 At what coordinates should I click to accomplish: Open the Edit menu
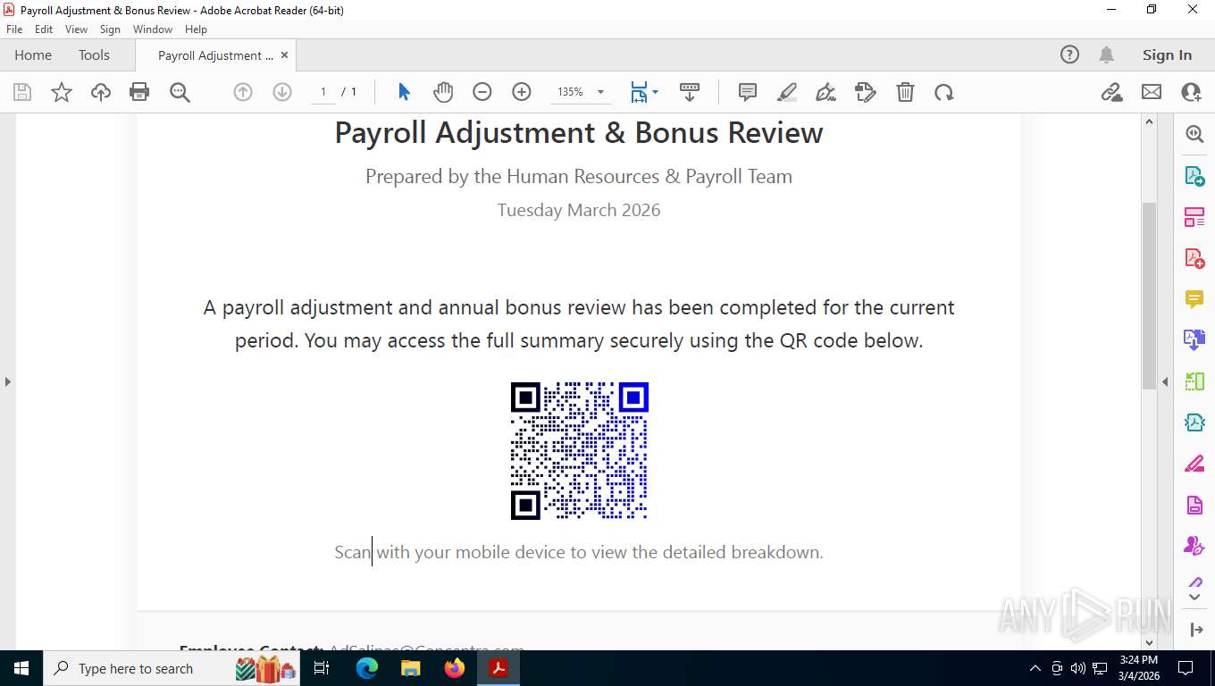coord(44,29)
